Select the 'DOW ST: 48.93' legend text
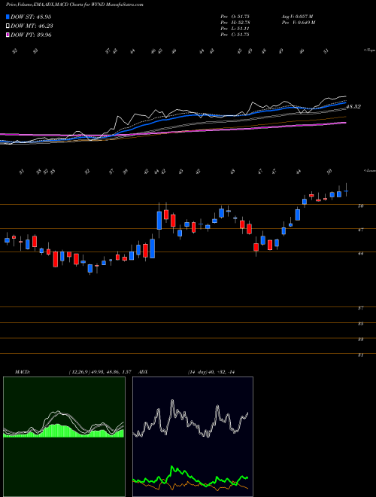The height and width of the screenshot is (497, 376). click(x=31, y=17)
